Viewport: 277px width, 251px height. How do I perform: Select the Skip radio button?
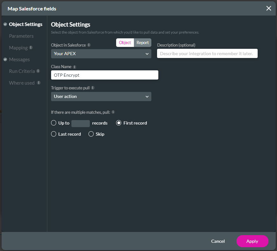point(90,134)
